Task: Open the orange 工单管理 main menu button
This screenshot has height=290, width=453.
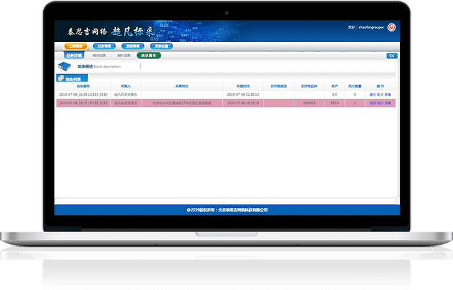Action: (75, 47)
